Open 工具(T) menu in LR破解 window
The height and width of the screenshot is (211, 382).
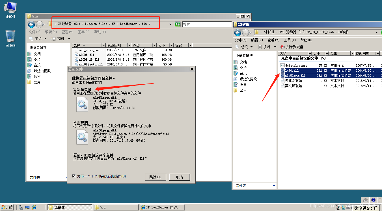pos(290,40)
